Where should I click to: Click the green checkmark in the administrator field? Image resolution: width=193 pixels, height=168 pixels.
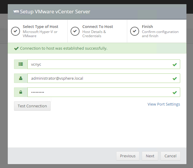pyautogui.click(x=175, y=78)
